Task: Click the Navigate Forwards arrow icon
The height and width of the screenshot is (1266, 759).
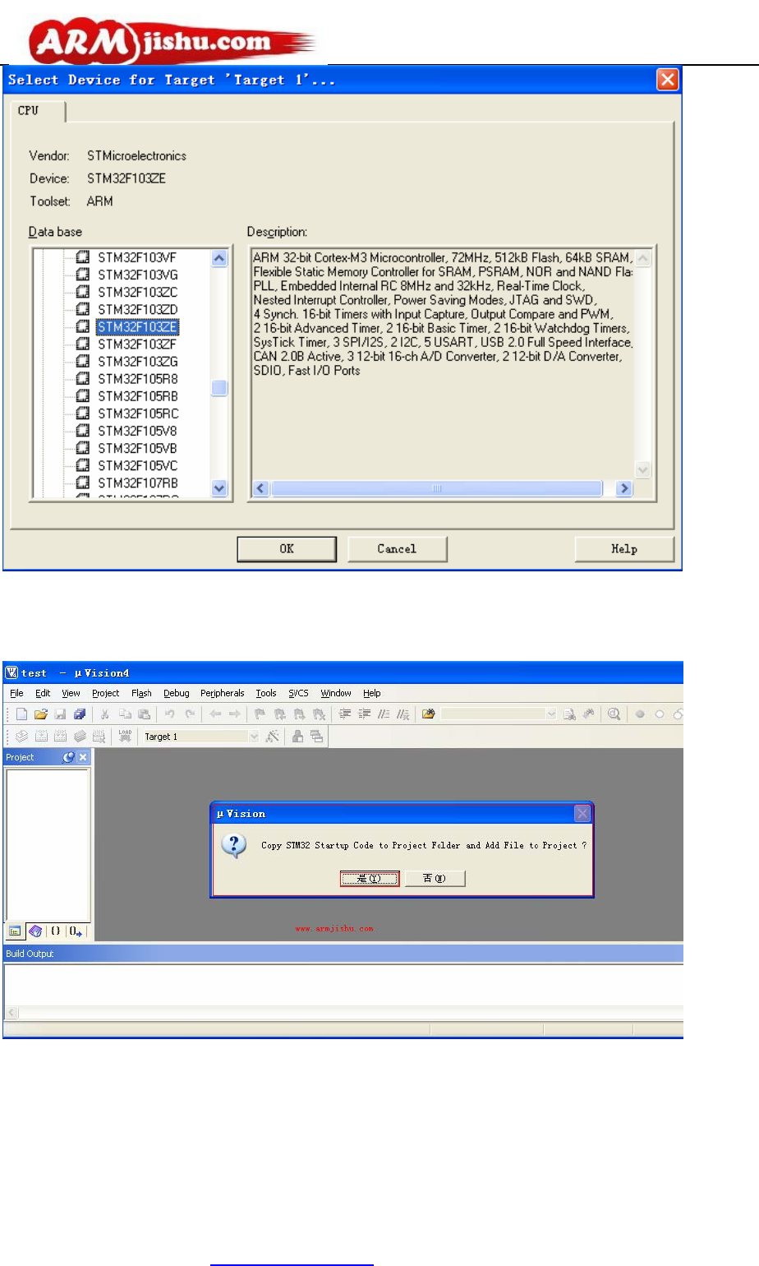Action: pyautogui.click(x=234, y=714)
